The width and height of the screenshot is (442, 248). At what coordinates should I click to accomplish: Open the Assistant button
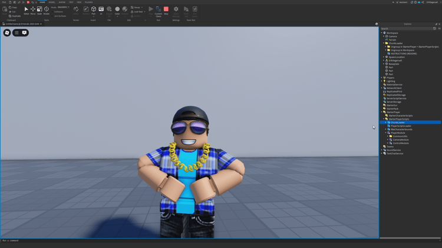pyautogui.click(x=402, y=2)
